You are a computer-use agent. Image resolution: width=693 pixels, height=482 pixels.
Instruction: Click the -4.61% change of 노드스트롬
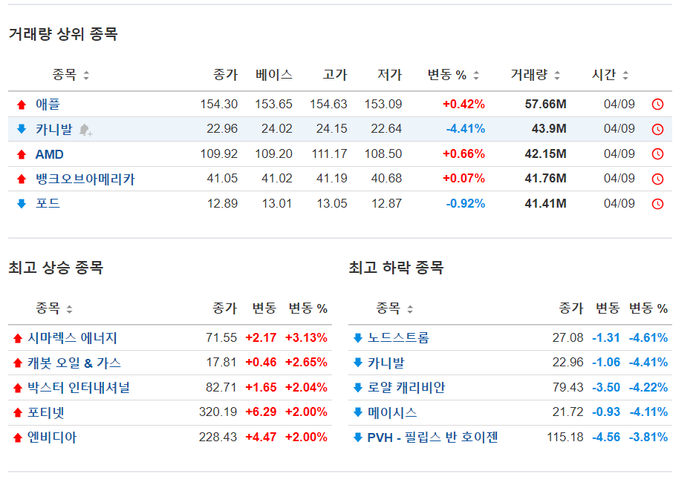(648, 338)
